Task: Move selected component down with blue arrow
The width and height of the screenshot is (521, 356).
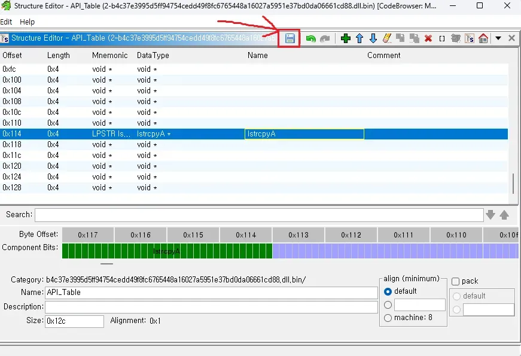Action: (x=373, y=38)
